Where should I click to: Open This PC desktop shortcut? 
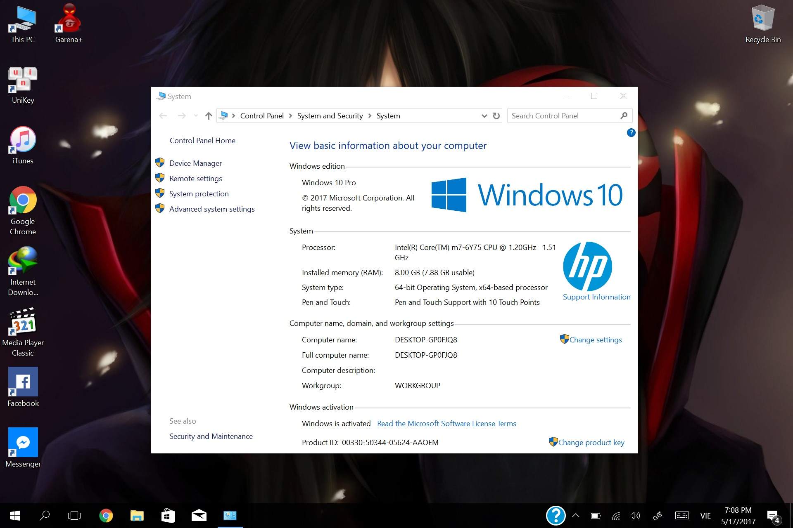(23, 24)
